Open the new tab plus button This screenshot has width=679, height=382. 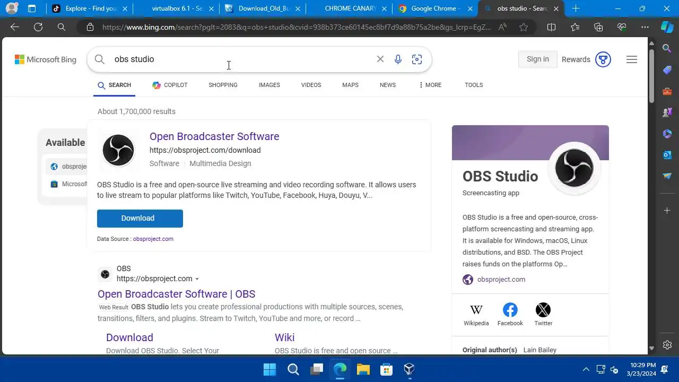(x=576, y=8)
